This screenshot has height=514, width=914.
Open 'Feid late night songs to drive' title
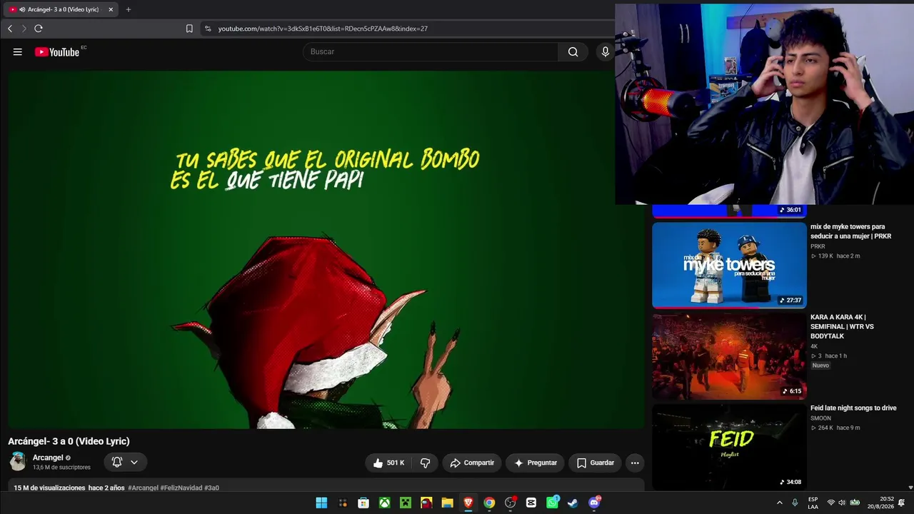pyautogui.click(x=853, y=408)
